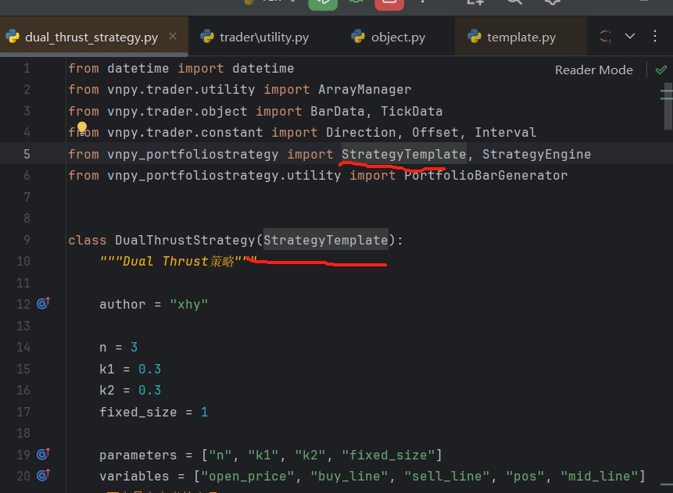Click the Dual Thrust docstring text
The width and height of the screenshot is (673, 493).
[178, 261]
